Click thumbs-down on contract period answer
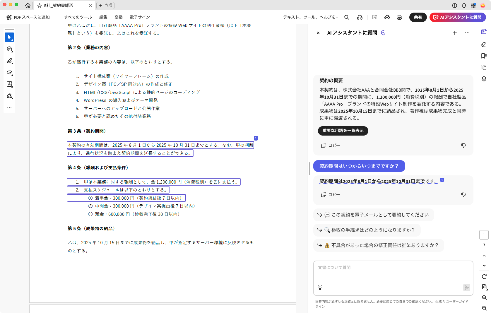The image size is (491, 313). [463, 195]
